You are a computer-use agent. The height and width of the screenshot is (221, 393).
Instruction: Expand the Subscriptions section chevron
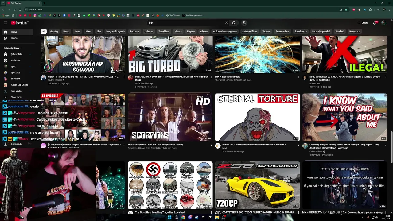click(x=21, y=48)
